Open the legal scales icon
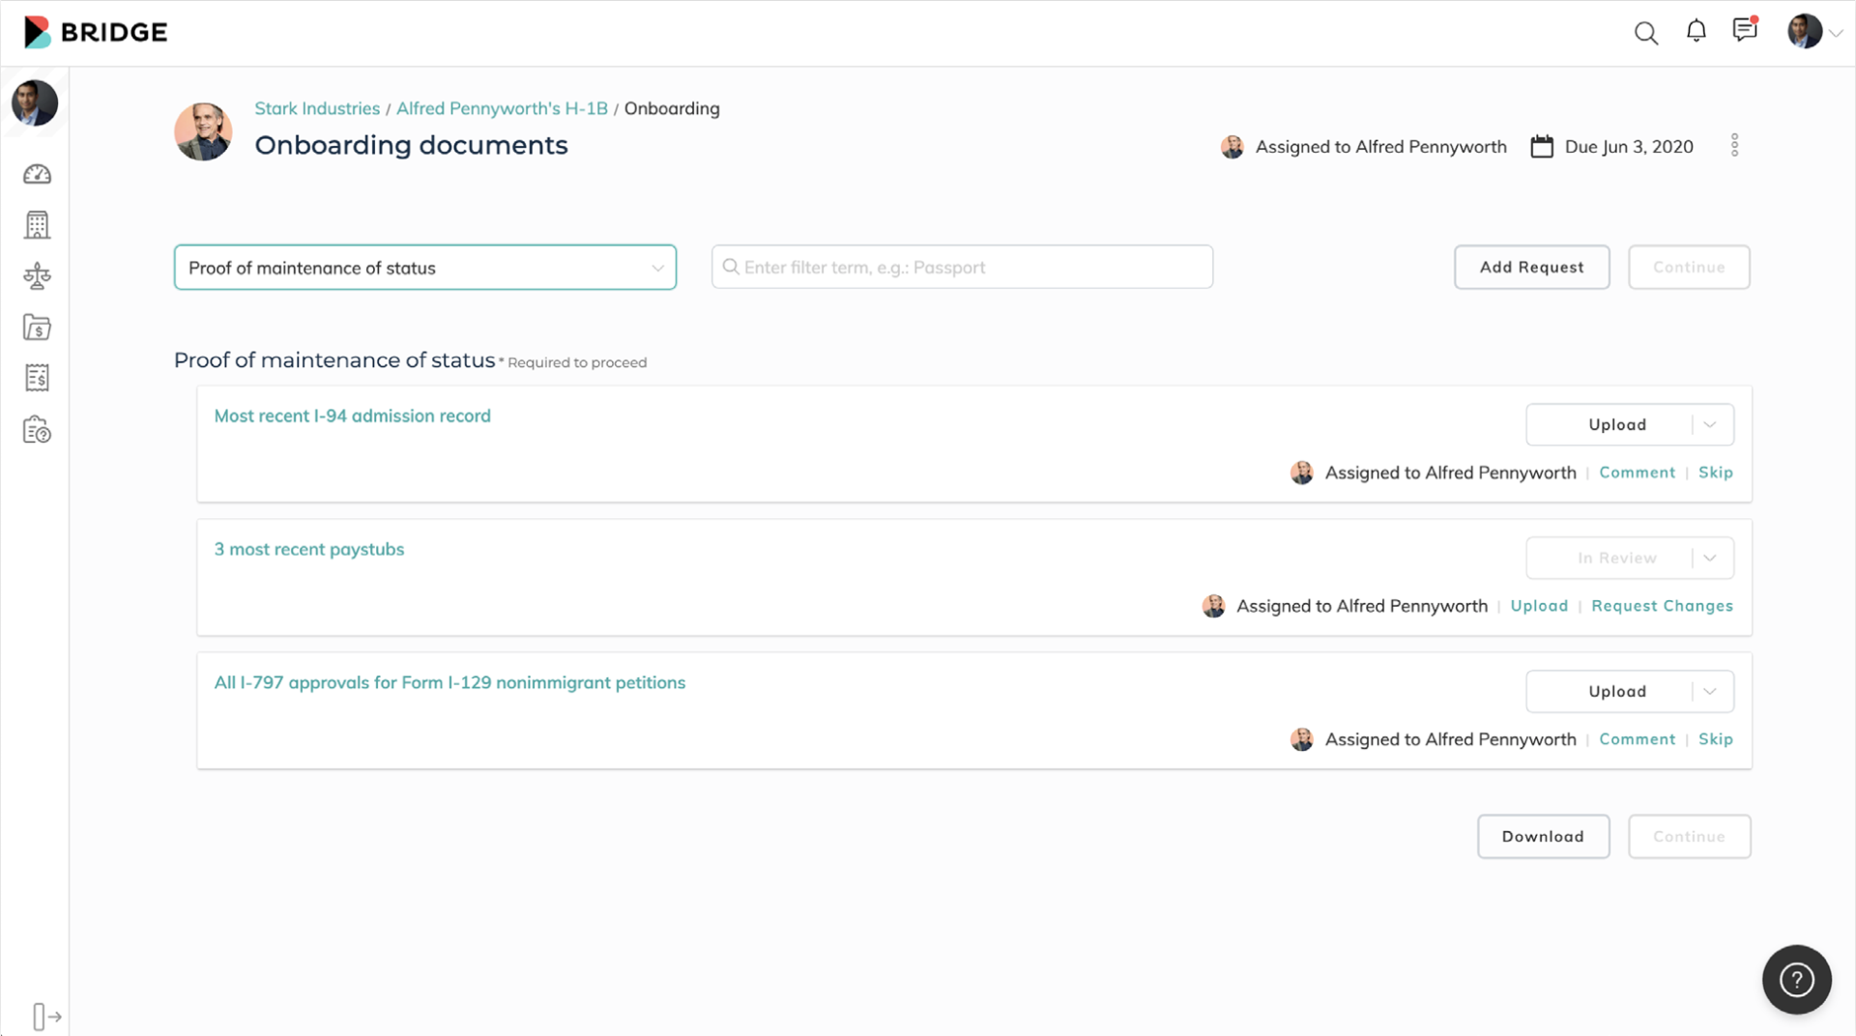The width and height of the screenshot is (1856, 1036). click(37, 276)
